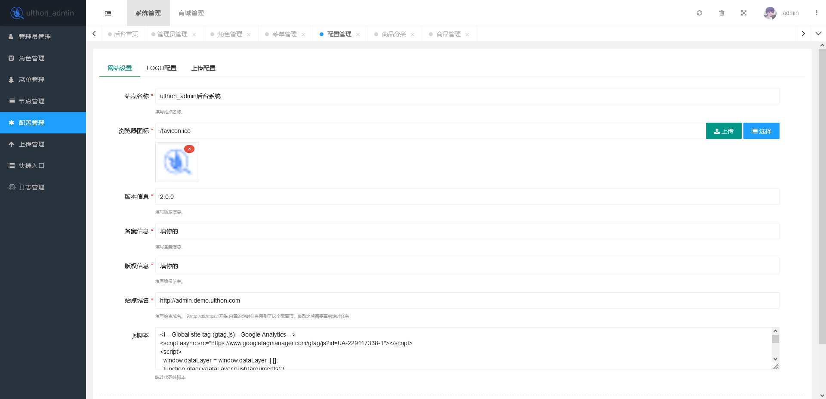Click the admin avatar image
826x399 pixels.
[x=770, y=13]
